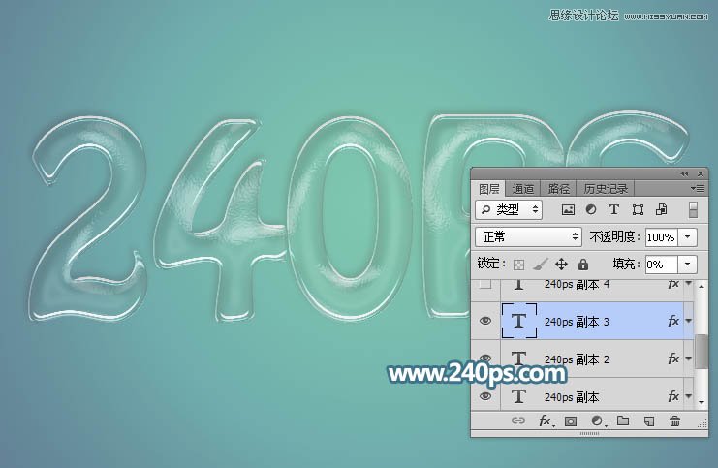Create a new layer icon

[x=649, y=421]
